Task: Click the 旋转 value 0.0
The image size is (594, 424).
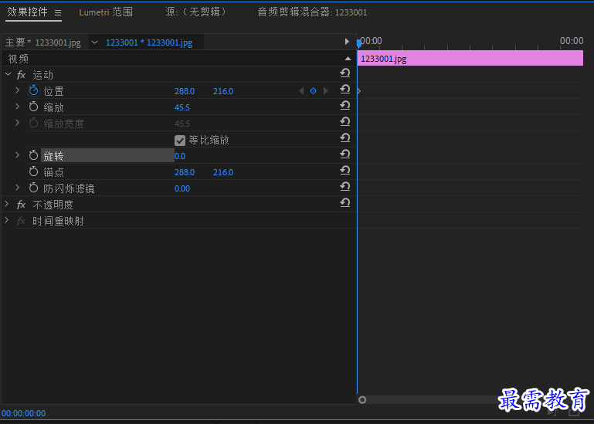Action: point(180,156)
